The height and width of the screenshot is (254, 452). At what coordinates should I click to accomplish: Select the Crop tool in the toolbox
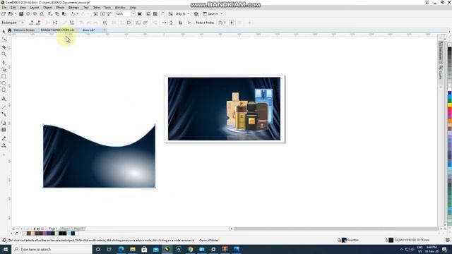pos(4,47)
